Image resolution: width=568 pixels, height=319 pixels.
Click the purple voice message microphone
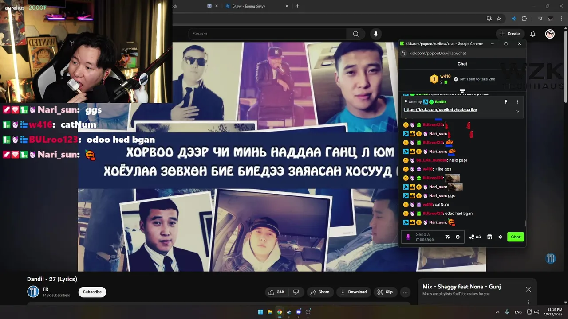408,237
